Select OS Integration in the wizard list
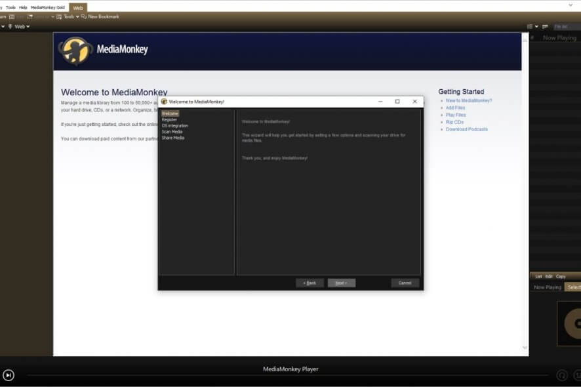The height and width of the screenshot is (387, 581). coord(175,126)
